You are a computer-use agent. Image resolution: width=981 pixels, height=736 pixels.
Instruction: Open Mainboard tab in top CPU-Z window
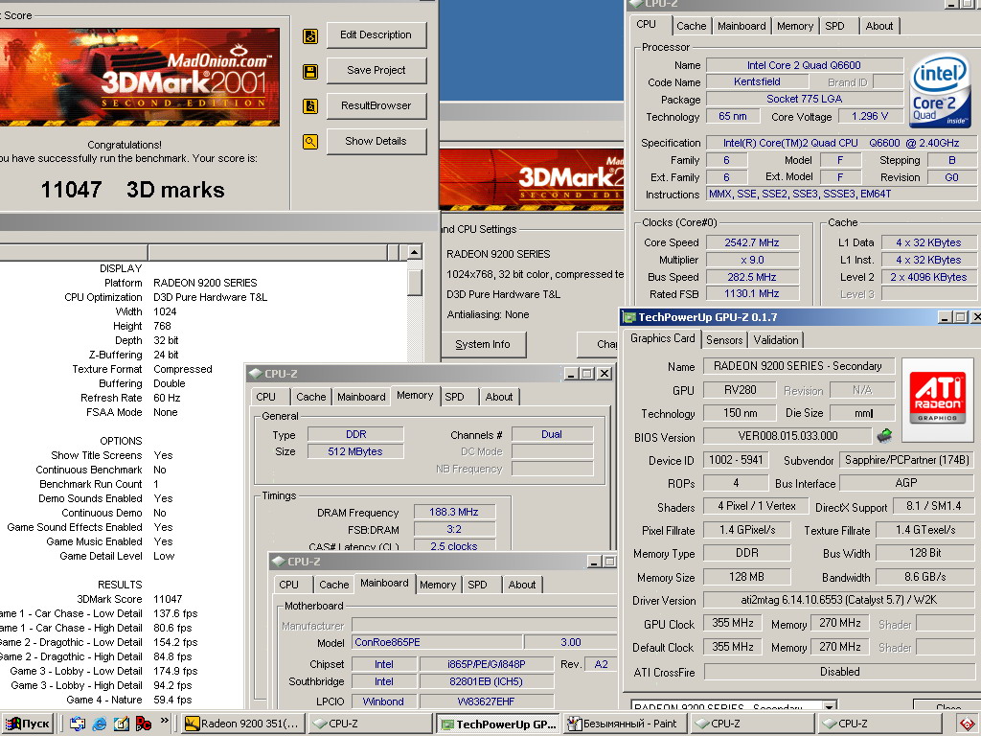click(x=741, y=26)
